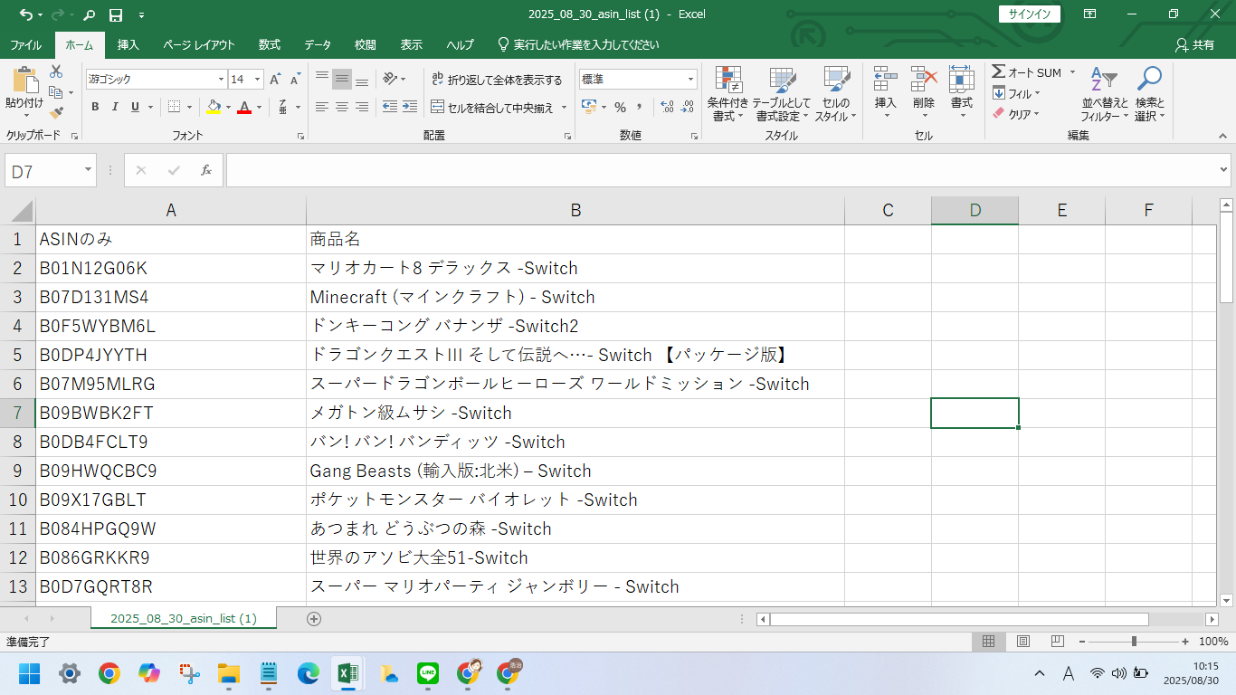Viewport: 1236px width, 695px height.
Task: Decrease font size with small A icon
Action: (x=296, y=80)
